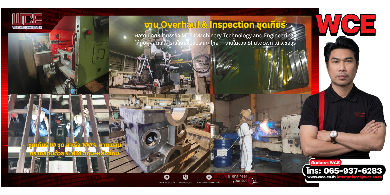Screen dimensions: 390x195
Task: Click the home icon above international.wce.co.th
Action: coord(209,177)
